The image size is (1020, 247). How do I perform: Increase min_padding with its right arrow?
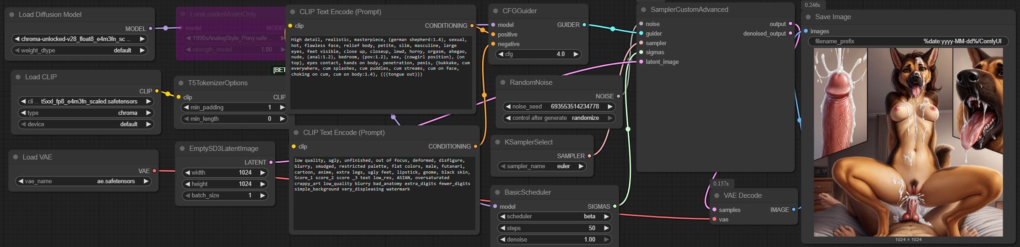pos(282,108)
